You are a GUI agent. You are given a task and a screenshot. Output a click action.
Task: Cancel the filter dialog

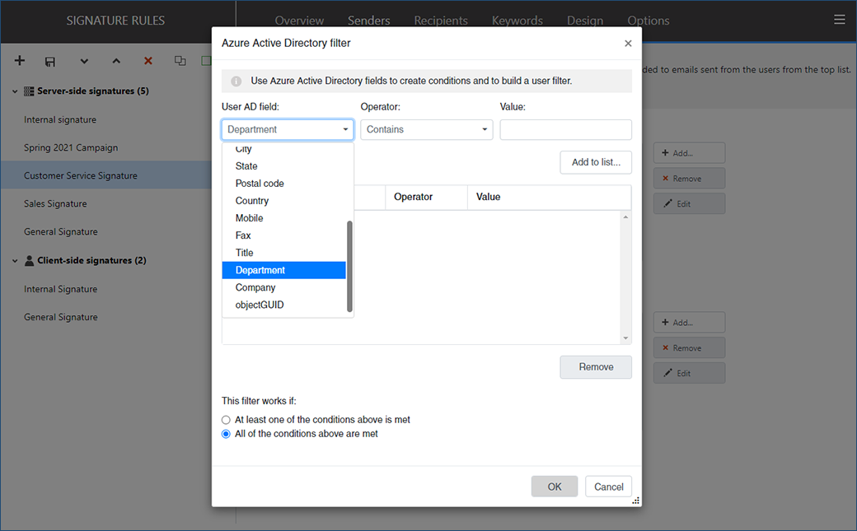[608, 487]
